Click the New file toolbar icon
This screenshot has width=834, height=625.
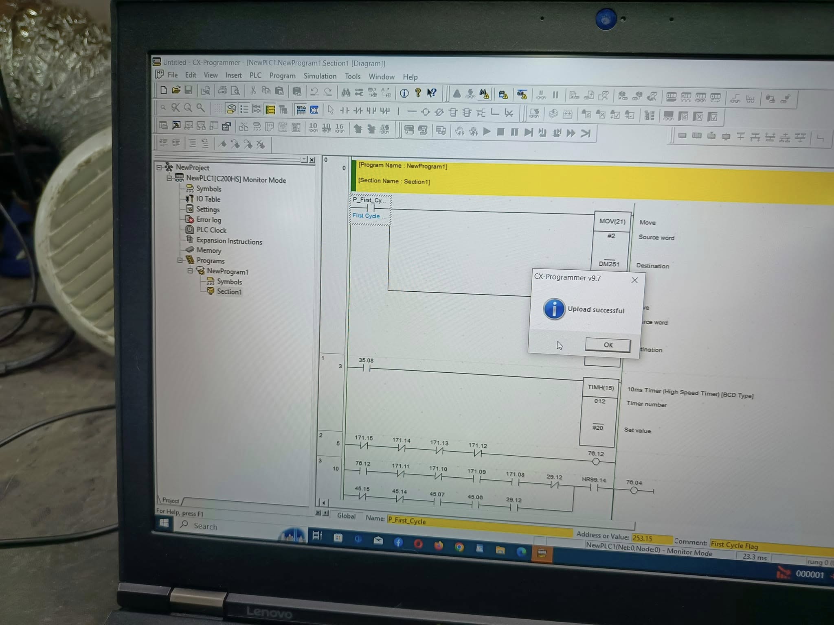(x=163, y=90)
